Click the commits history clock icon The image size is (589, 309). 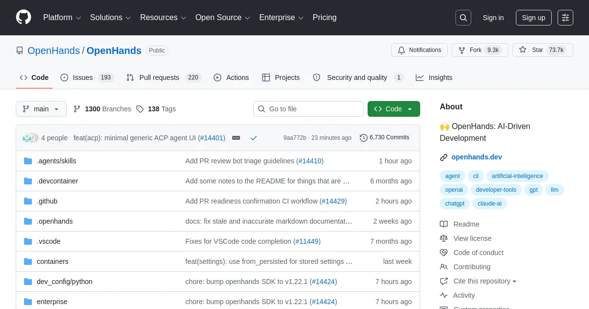tap(364, 138)
